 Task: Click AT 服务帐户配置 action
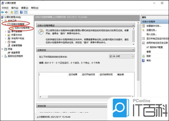154,47
